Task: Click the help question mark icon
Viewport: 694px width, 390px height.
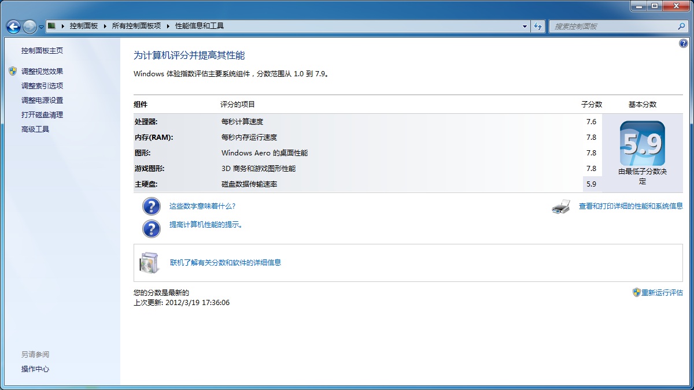Action: 684,44
